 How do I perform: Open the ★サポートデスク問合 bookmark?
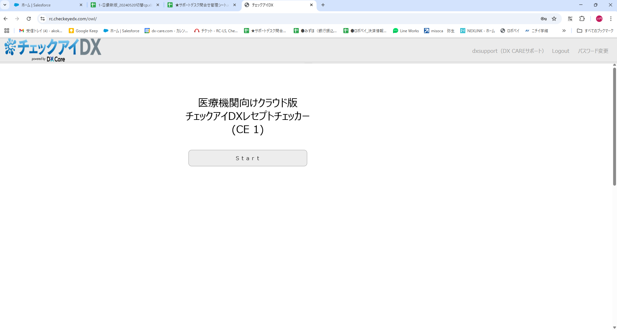[265, 31]
